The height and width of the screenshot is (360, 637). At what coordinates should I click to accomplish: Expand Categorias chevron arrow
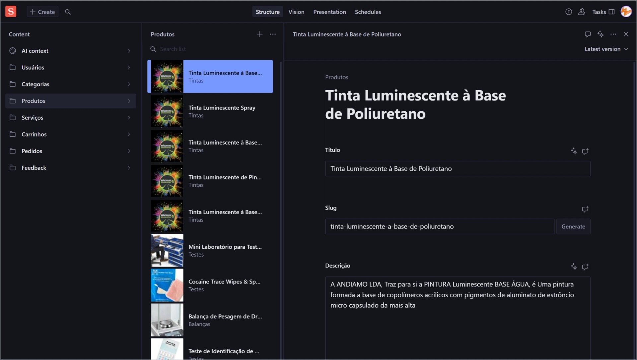(129, 84)
